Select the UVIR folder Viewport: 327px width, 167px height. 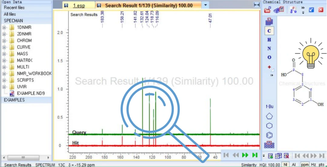22,87
